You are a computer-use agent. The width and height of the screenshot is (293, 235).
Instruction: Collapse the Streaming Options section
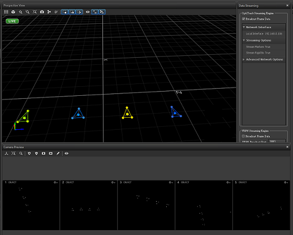click(x=244, y=40)
